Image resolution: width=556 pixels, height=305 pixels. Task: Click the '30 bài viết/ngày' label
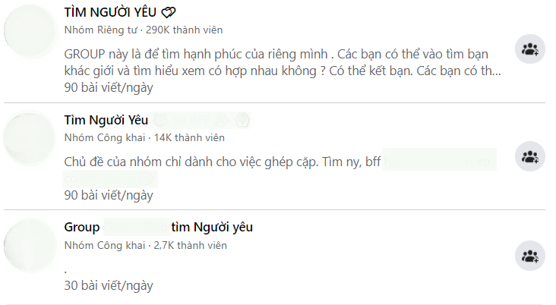109,286
